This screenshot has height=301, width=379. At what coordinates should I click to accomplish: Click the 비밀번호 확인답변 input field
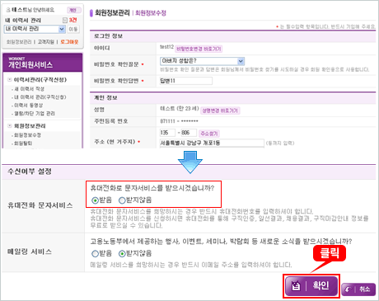[x=186, y=81]
